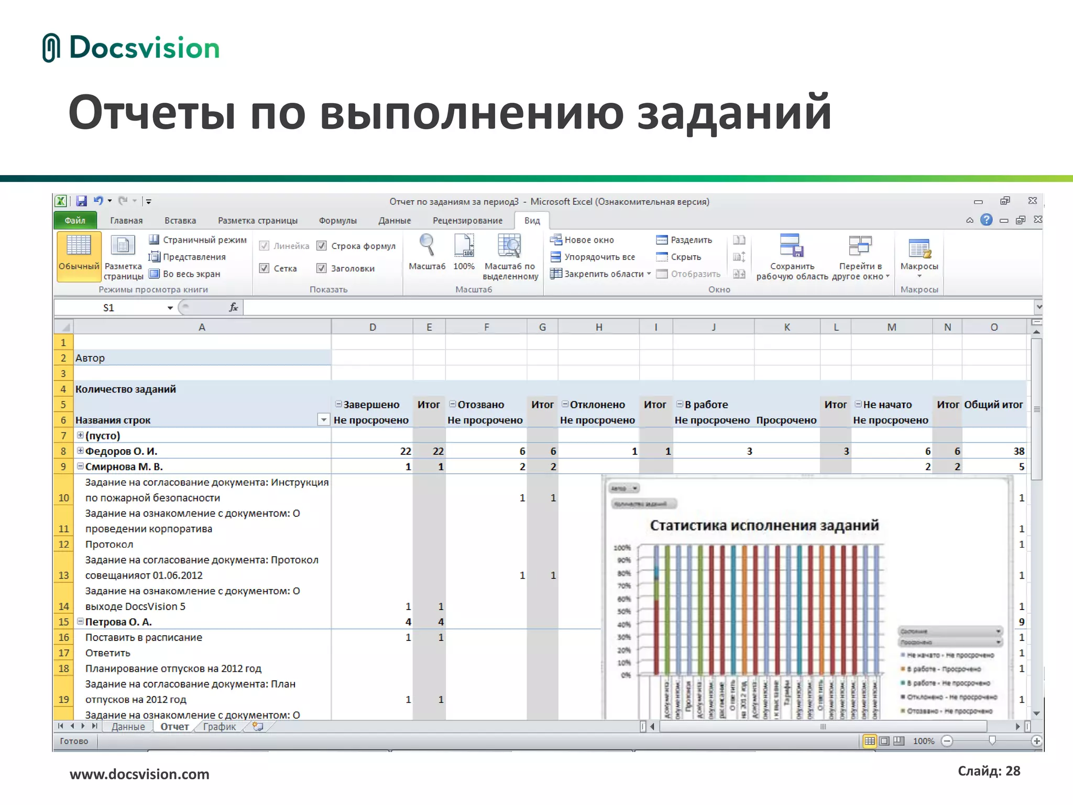Collapse the В работе column group
Viewport: 1073px width, 805px height.
[680, 404]
